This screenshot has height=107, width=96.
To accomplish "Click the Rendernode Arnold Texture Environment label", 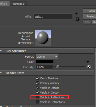I will tap(26, 38).
